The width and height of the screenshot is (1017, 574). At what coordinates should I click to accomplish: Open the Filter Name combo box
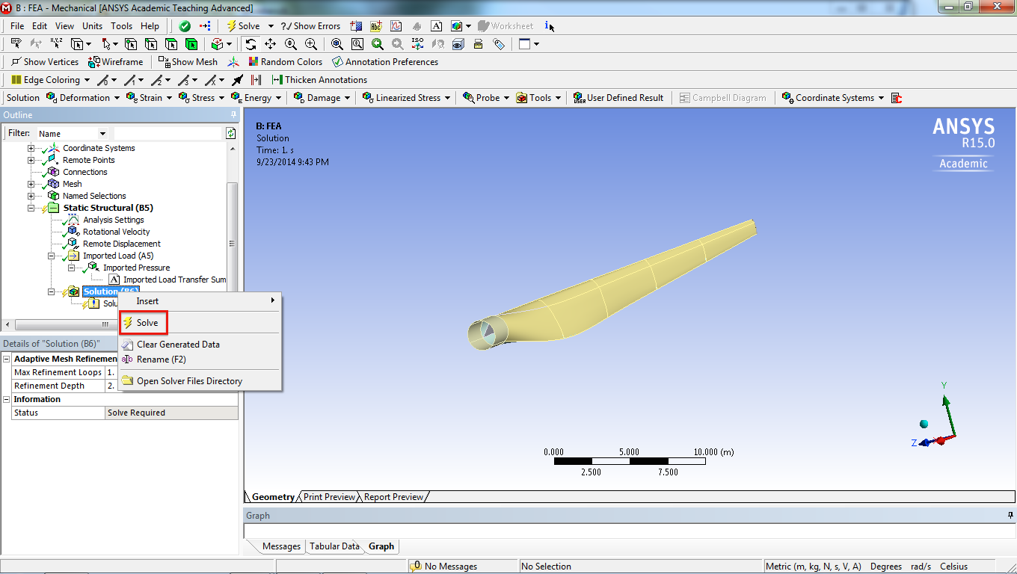click(x=72, y=134)
